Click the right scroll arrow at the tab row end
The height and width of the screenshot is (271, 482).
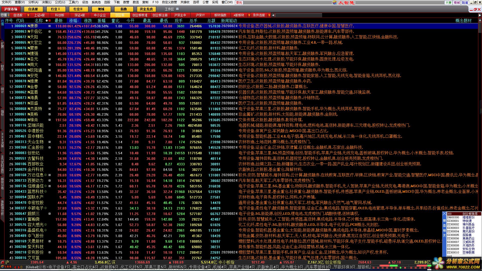479,15
